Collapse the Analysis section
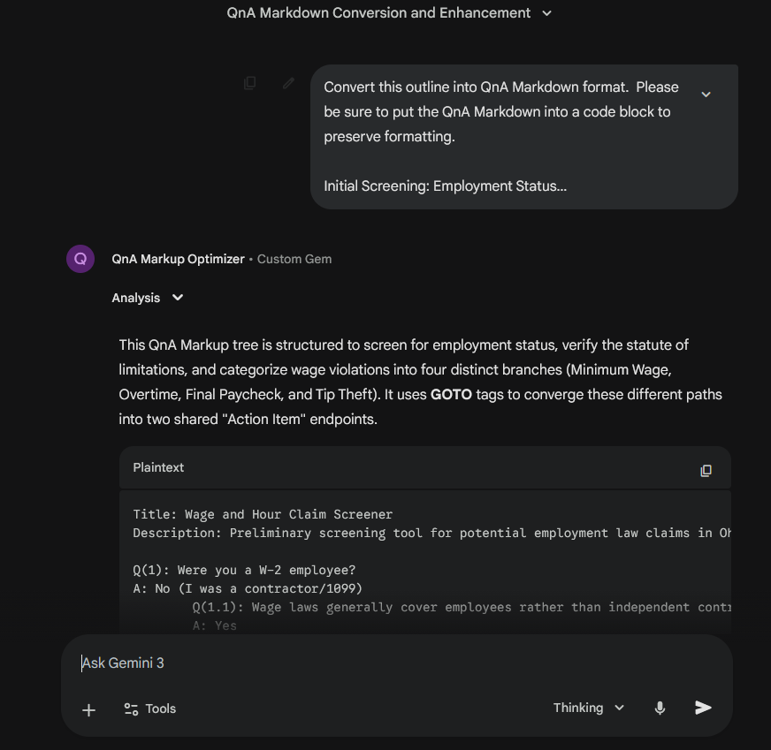Viewport: 771px width, 750px height. pyautogui.click(x=178, y=298)
